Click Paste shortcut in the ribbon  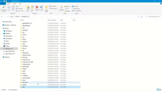[x=20, y=11]
